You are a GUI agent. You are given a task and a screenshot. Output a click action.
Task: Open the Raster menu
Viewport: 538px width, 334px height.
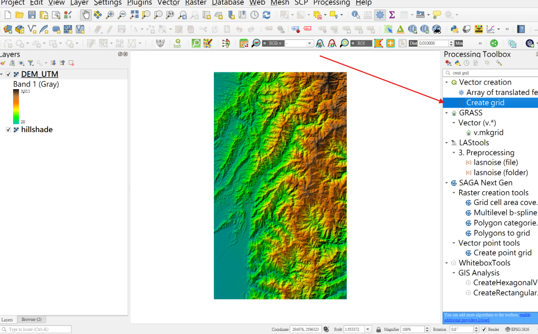(195, 3)
